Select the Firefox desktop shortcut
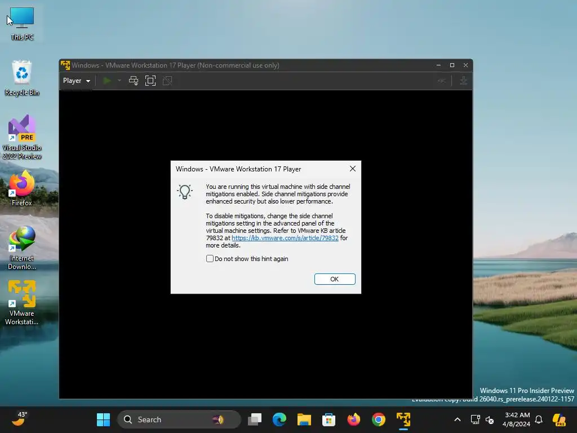Image resolution: width=577 pixels, height=433 pixels. pos(22,188)
